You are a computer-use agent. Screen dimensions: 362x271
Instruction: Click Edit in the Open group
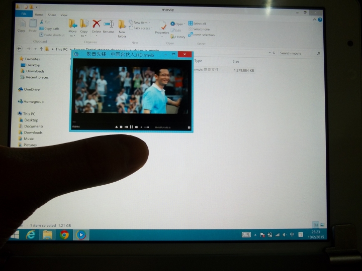[175, 30]
